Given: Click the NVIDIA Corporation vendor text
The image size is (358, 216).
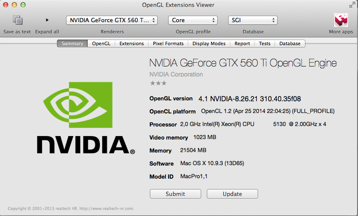Looking at the screenshot, I should [x=176, y=74].
